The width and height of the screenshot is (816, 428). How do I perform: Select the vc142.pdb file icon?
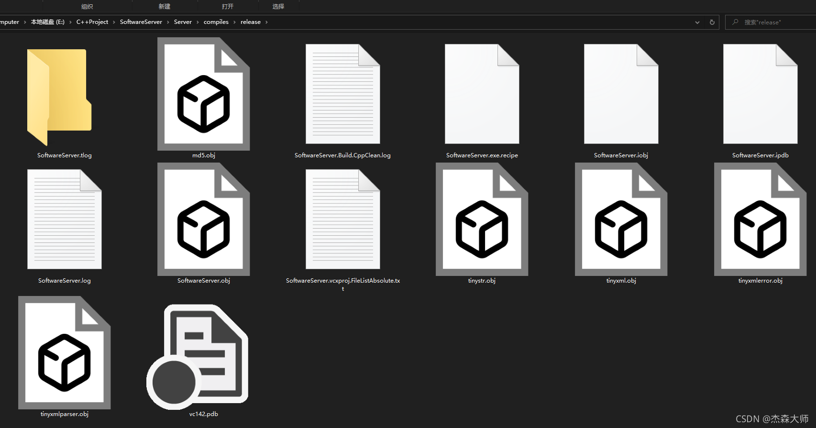[x=198, y=357]
